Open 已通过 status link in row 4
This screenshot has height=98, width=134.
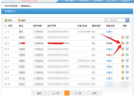click(109, 49)
